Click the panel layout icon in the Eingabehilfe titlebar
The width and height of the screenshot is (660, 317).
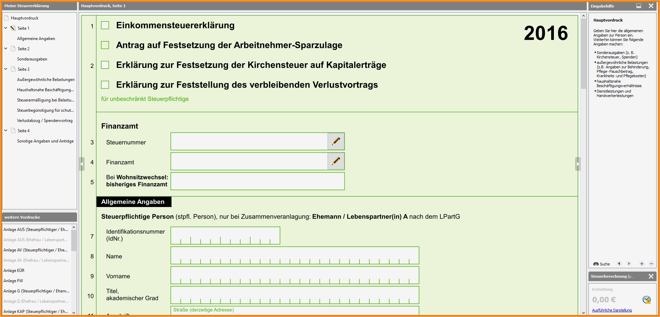tap(638, 5)
